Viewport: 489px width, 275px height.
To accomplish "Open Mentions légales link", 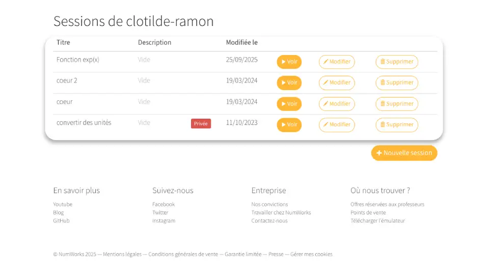I will [x=122, y=254].
